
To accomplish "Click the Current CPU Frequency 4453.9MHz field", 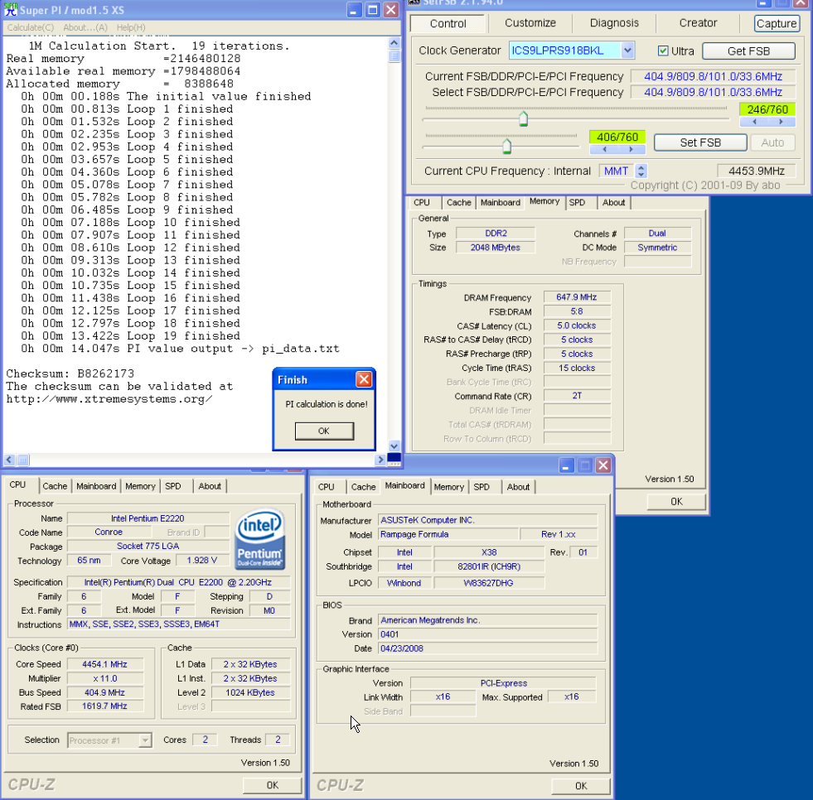I will (x=756, y=171).
